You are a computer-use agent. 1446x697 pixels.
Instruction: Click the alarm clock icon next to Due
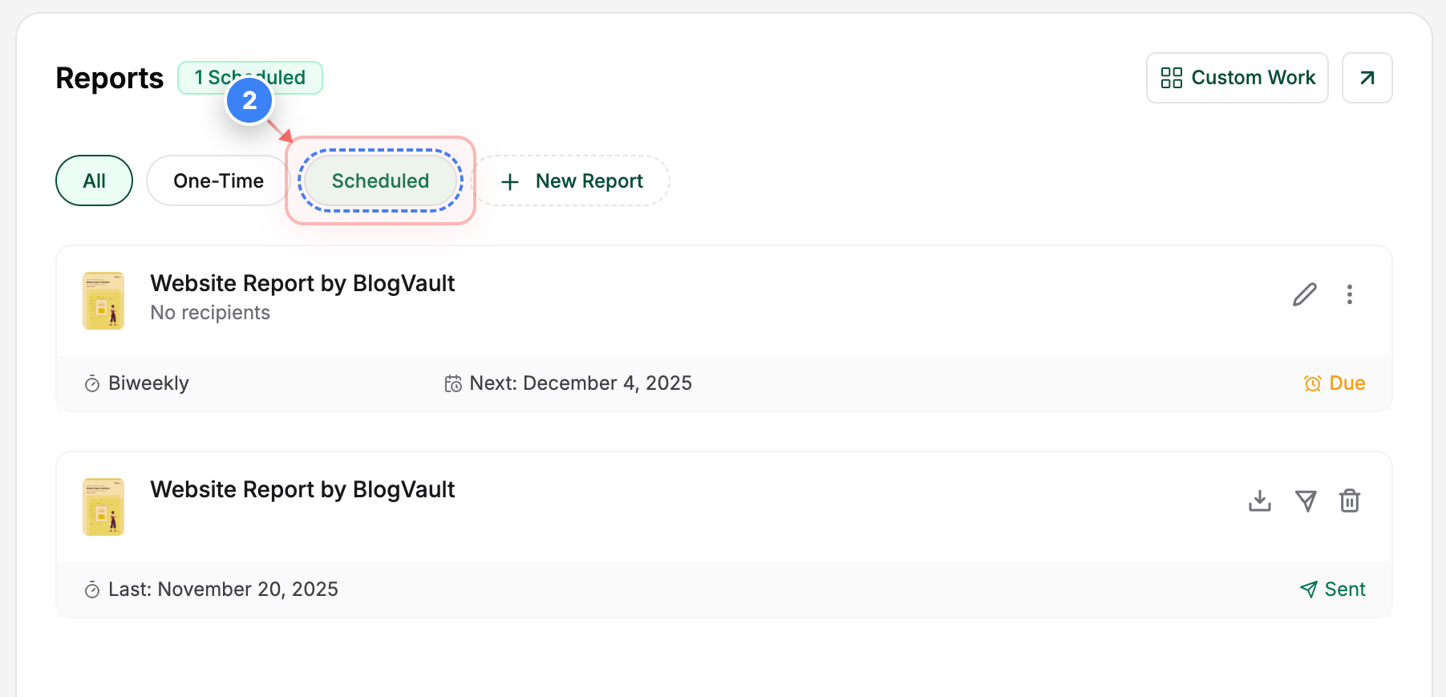click(x=1312, y=383)
